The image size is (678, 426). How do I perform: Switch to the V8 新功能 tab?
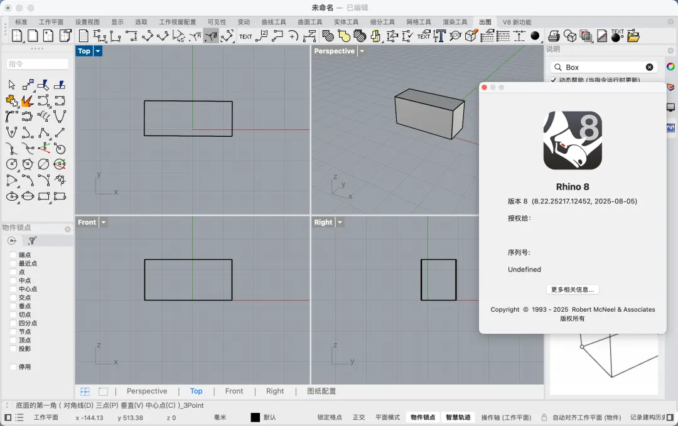(517, 22)
